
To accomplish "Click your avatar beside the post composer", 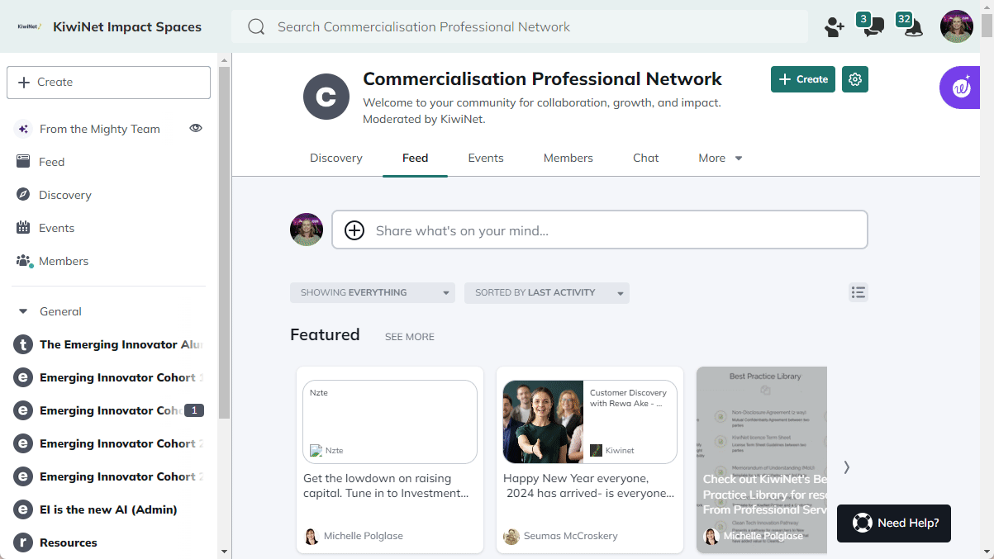I will coord(307,230).
